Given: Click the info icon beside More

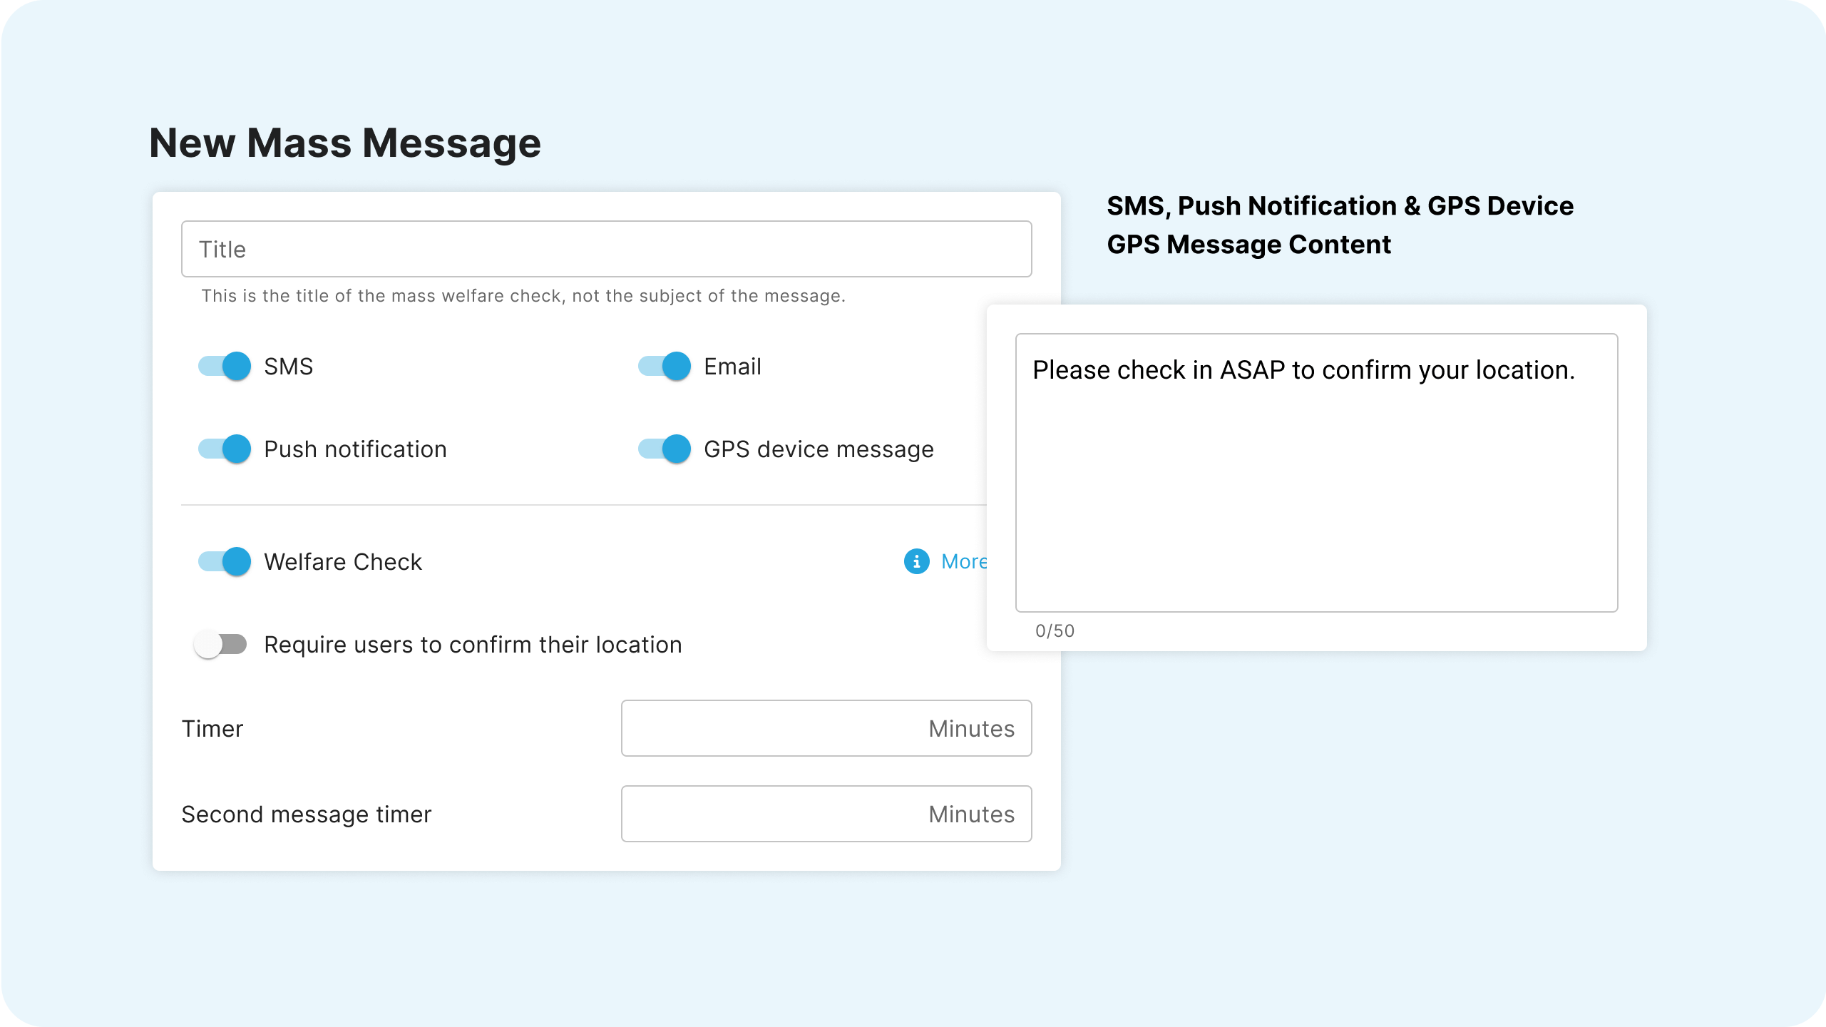Looking at the screenshot, I should click(x=916, y=561).
